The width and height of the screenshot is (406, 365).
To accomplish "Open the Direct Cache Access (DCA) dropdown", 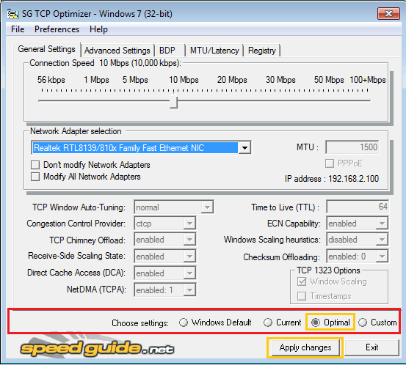I will [189, 273].
